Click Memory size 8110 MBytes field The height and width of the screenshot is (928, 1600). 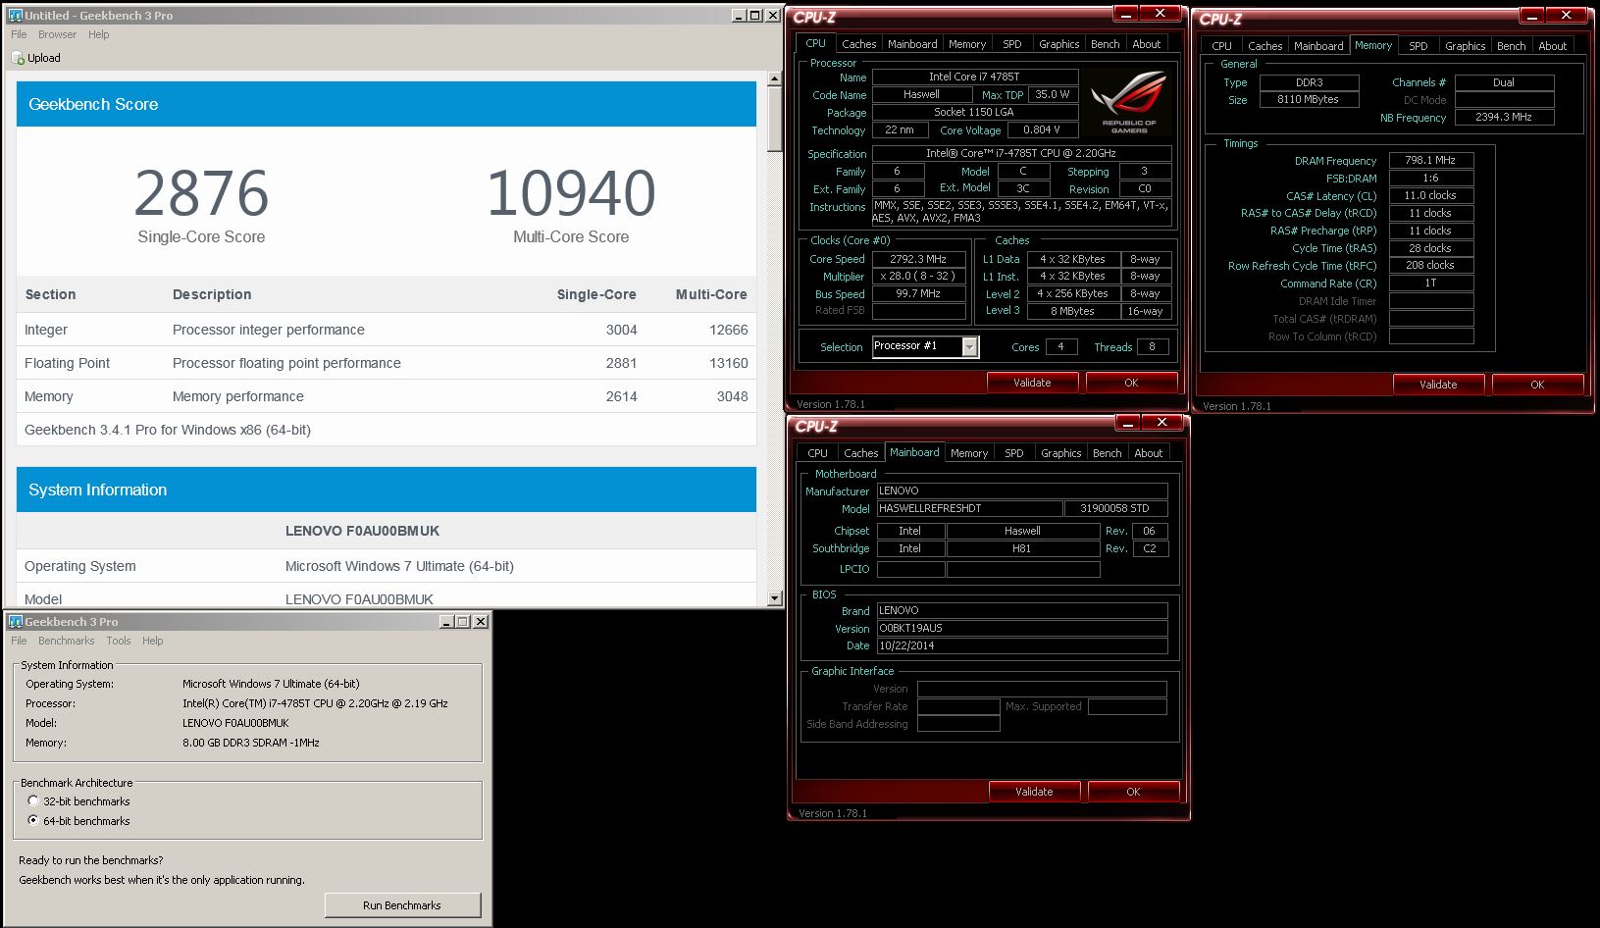1309,99
